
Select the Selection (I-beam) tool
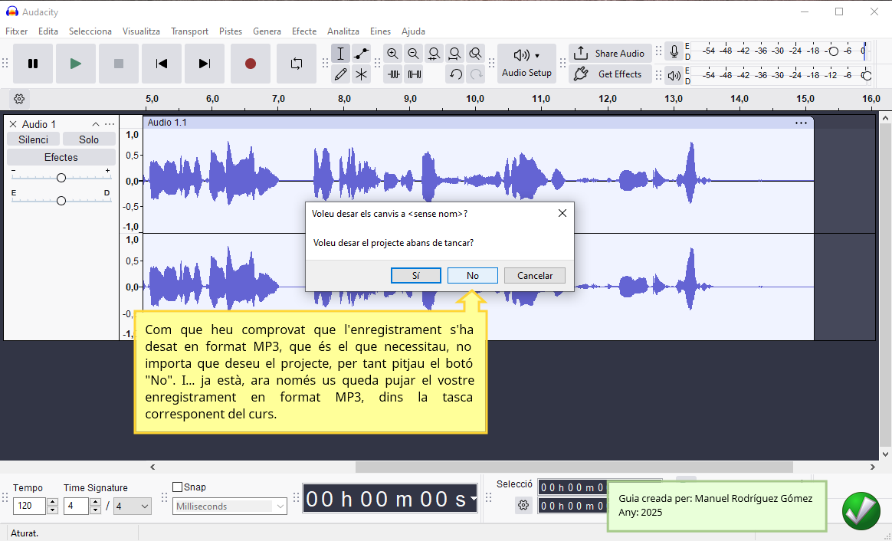click(340, 54)
